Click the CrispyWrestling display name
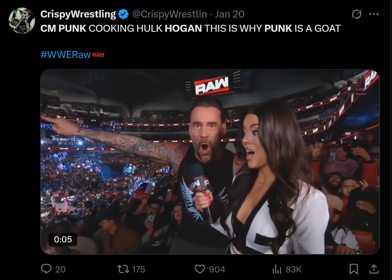 pos(78,14)
